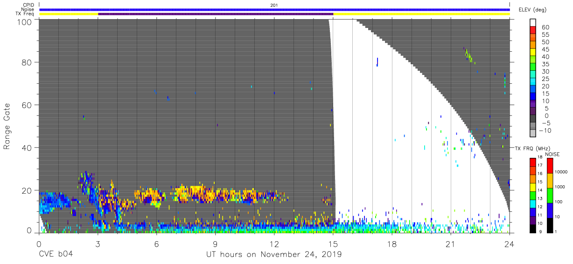Click the x-axis tick label '18'
Viewport: 573px width, 264px height.
(x=391, y=244)
